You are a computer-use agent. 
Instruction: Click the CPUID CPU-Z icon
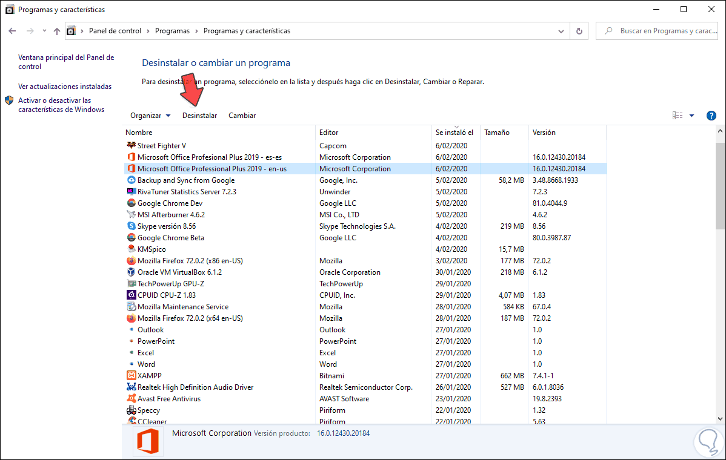[131, 295]
